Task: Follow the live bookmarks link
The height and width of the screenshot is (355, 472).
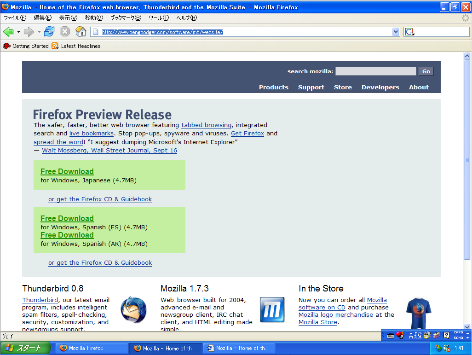Action: (92, 133)
